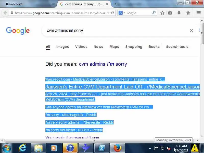Open Windows Media Player from taskbar

coord(54,148)
